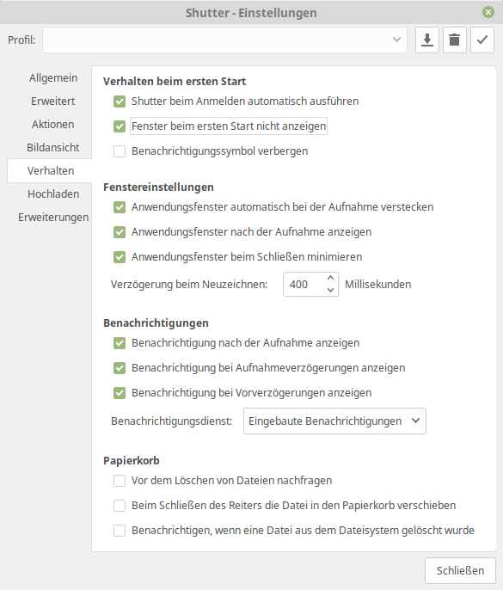This screenshot has width=503, height=590.
Task: Click the Verzögerung beim Neuzeichnen value field
Action: pyautogui.click(x=304, y=285)
